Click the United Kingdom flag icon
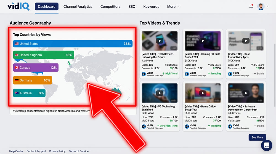The image size is (276, 154). pyautogui.click(x=17, y=55)
